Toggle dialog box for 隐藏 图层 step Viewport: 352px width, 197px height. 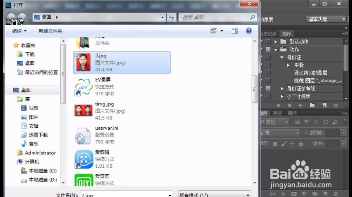click(x=268, y=81)
